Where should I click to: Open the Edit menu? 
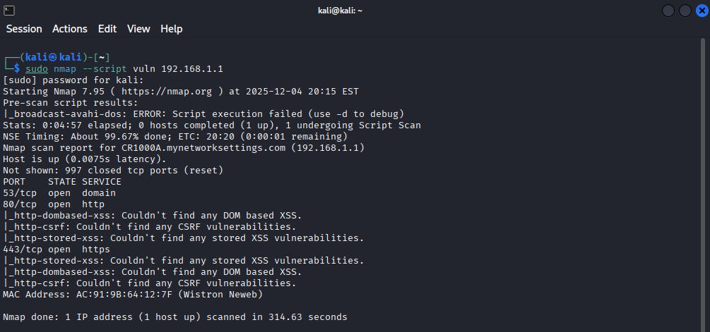107,29
